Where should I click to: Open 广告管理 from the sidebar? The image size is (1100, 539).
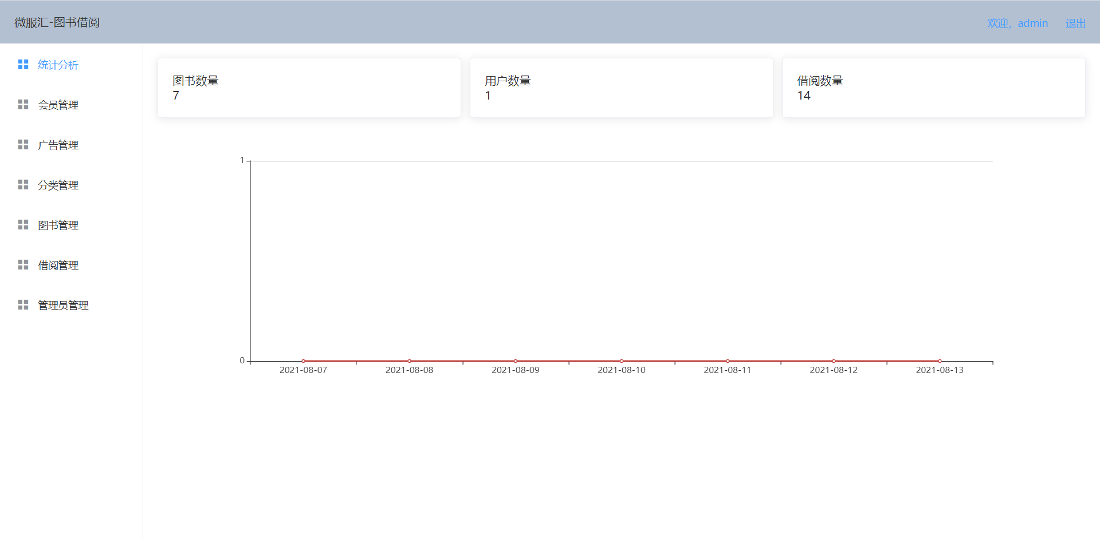point(58,145)
